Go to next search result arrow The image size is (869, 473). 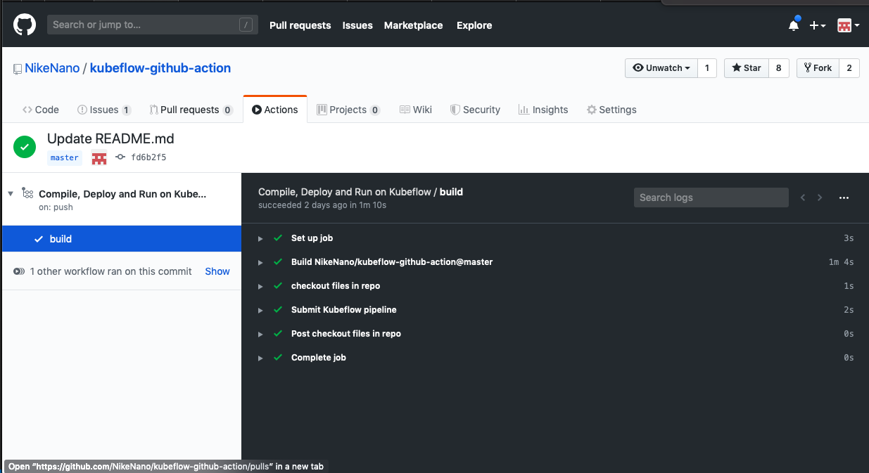coord(820,198)
